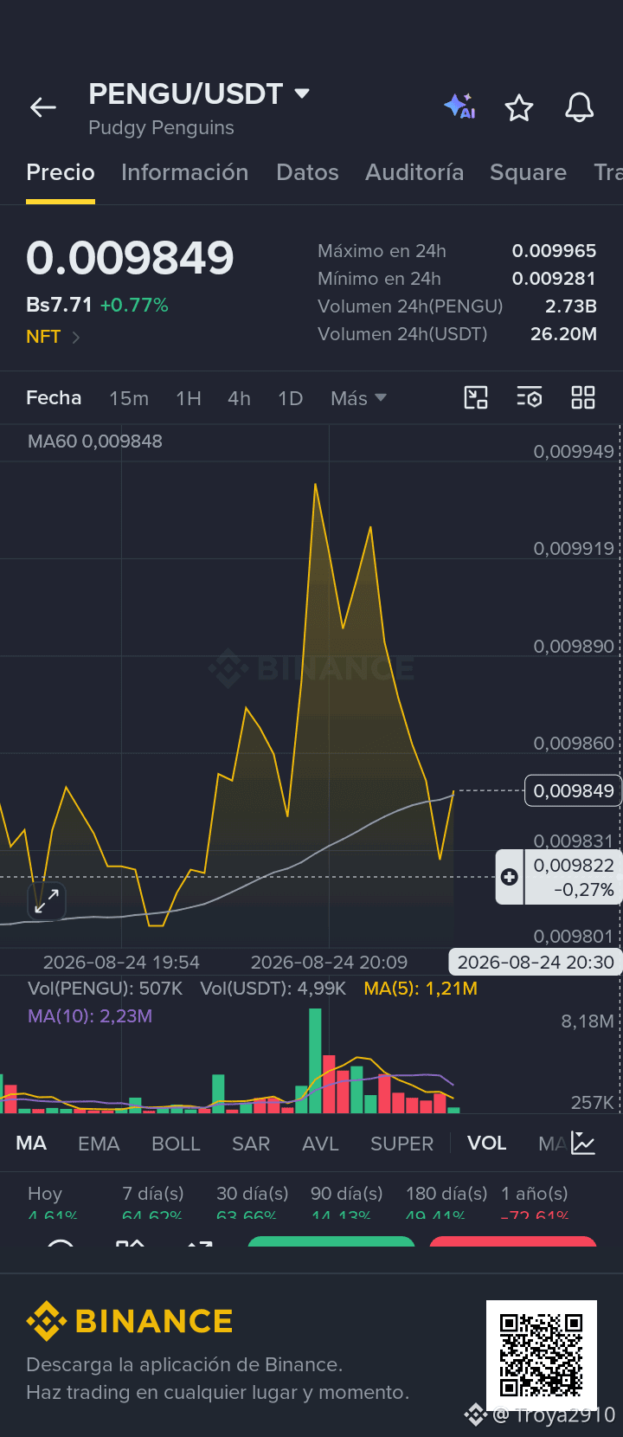Tap the Vol(PENGU): 507K label
The width and height of the screenshot is (623, 1437).
pos(105,989)
